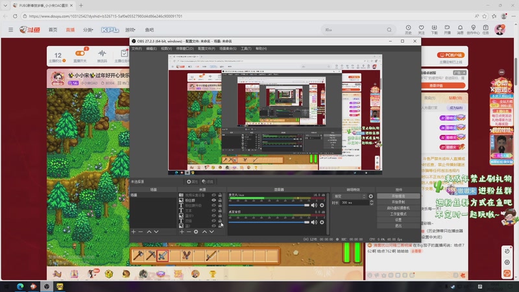Click the browser address bar URL
The width and height of the screenshot is (519, 292).
point(106,16)
